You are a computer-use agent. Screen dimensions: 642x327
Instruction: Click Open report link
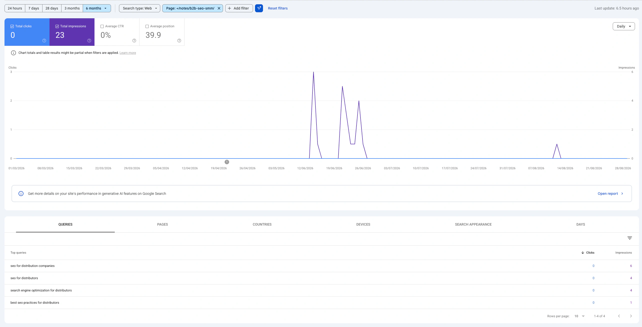pyautogui.click(x=608, y=194)
